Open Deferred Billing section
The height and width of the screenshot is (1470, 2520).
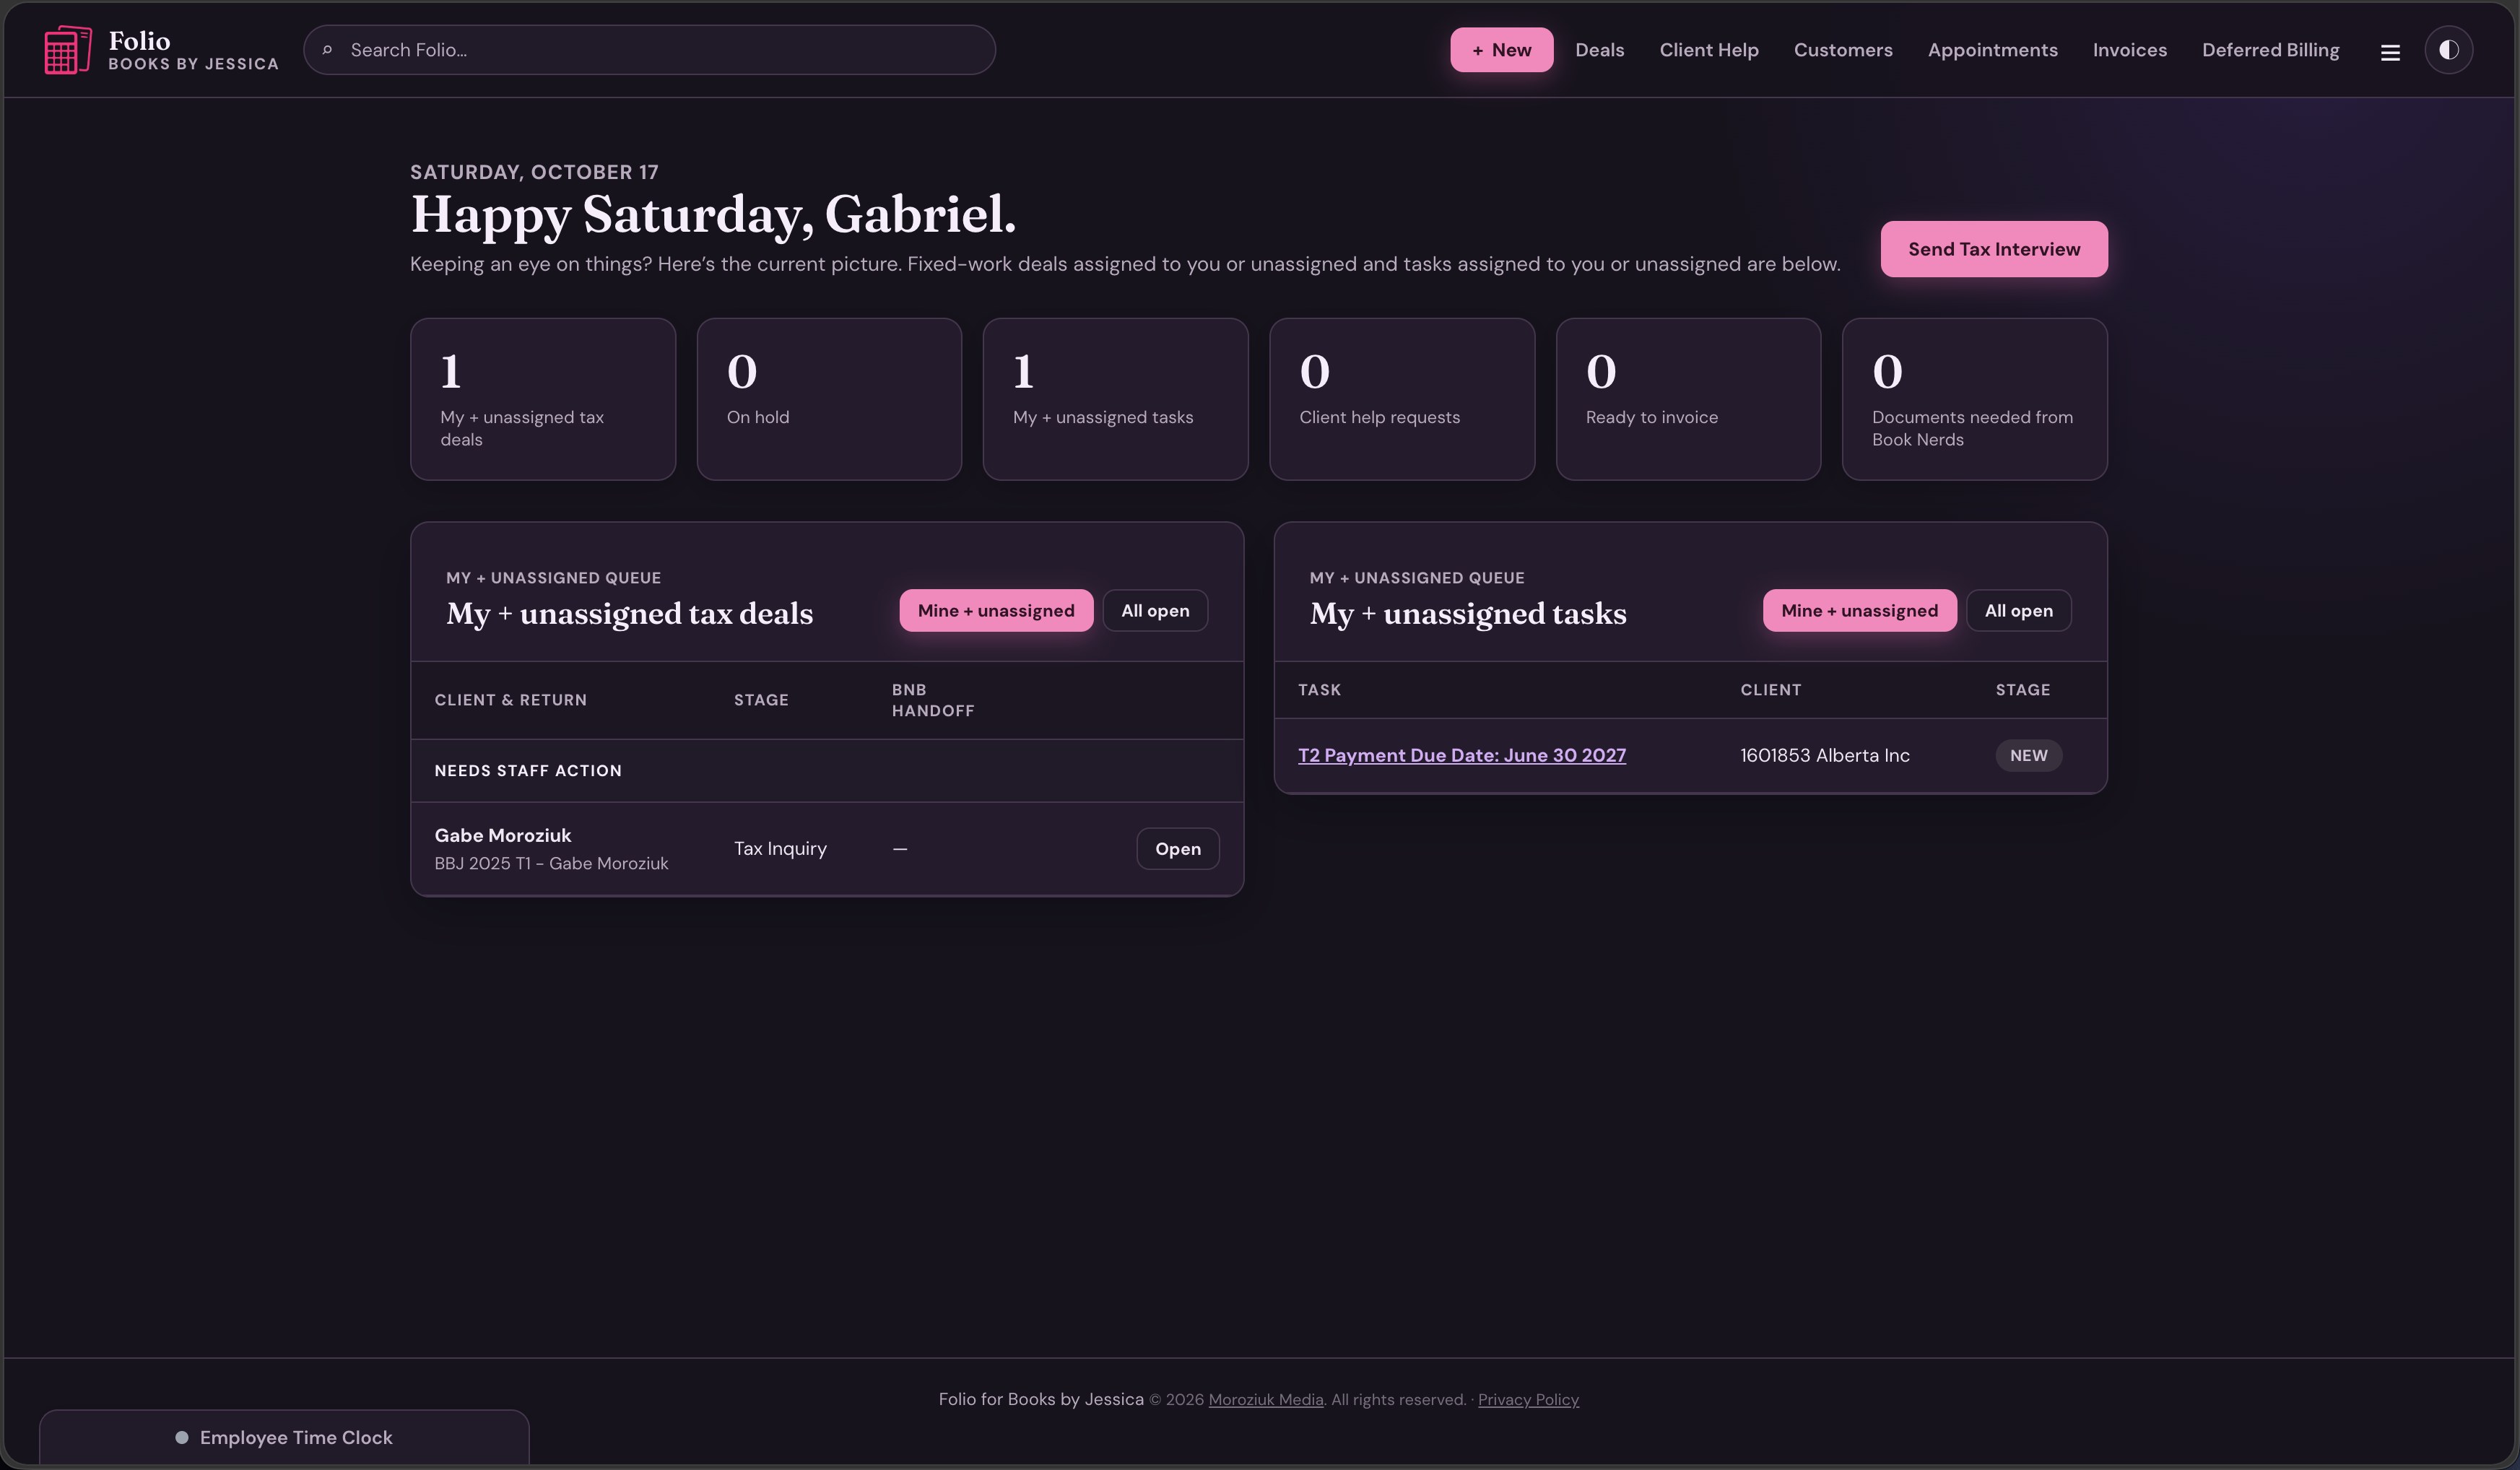point(2270,50)
